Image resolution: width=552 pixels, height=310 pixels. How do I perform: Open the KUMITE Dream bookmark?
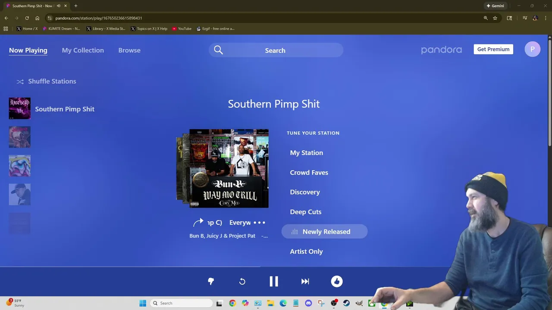(x=62, y=29)
